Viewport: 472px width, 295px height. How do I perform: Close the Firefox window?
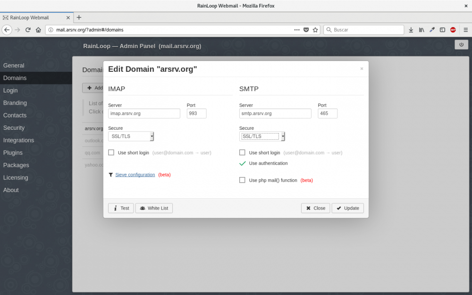tap(466, 6)
